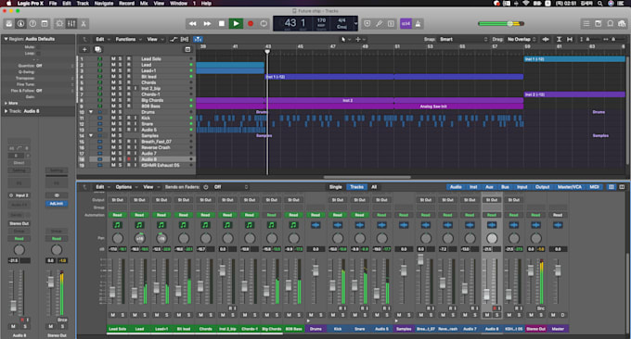Toggle Audio channel strip filter button
This screenshot has width=631, height=339.
(x=456, y=187)
